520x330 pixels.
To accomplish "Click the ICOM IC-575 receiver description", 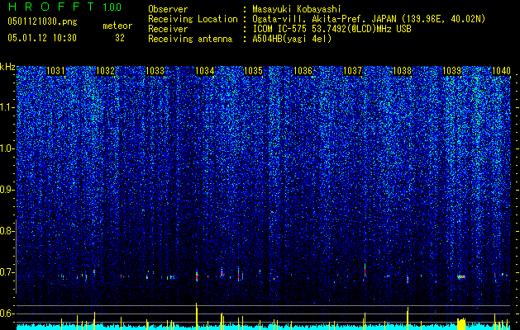I will pos(332,29).
